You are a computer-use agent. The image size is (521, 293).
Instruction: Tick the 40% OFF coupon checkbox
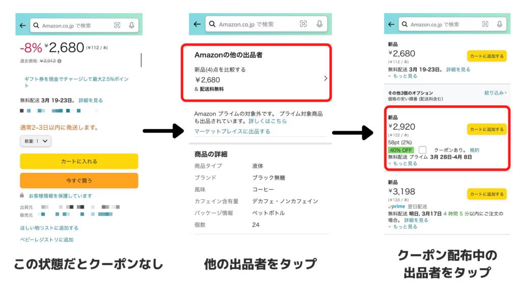[x=422, y=150]
